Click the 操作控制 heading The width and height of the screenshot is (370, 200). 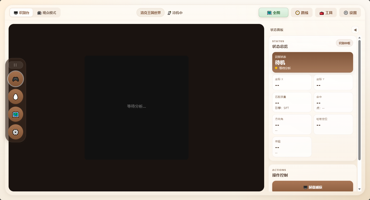pyautogui.click(x=280, y=175)
